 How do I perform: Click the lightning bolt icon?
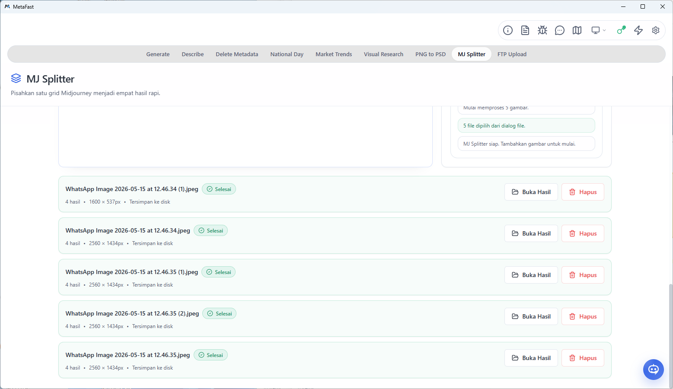point(638,30)
